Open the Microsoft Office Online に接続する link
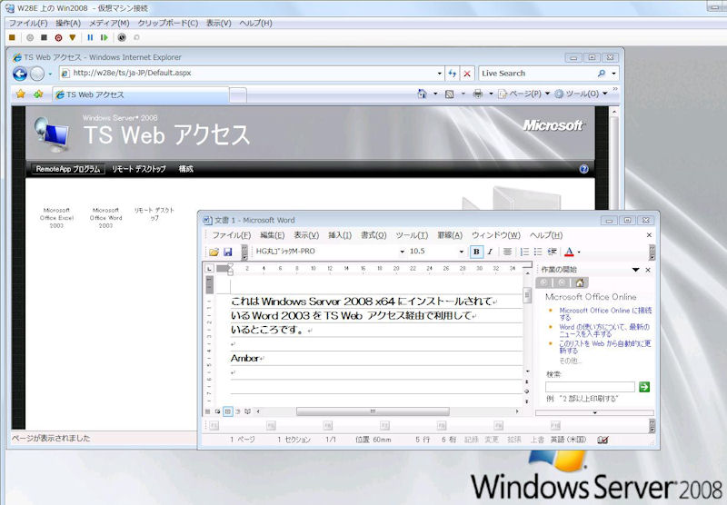This screenshot has height=505, width=727. [605, 313]
